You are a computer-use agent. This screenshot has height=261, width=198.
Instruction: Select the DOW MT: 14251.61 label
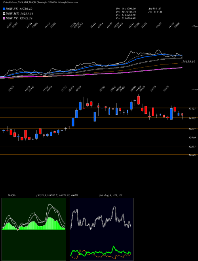coord(19,13)
